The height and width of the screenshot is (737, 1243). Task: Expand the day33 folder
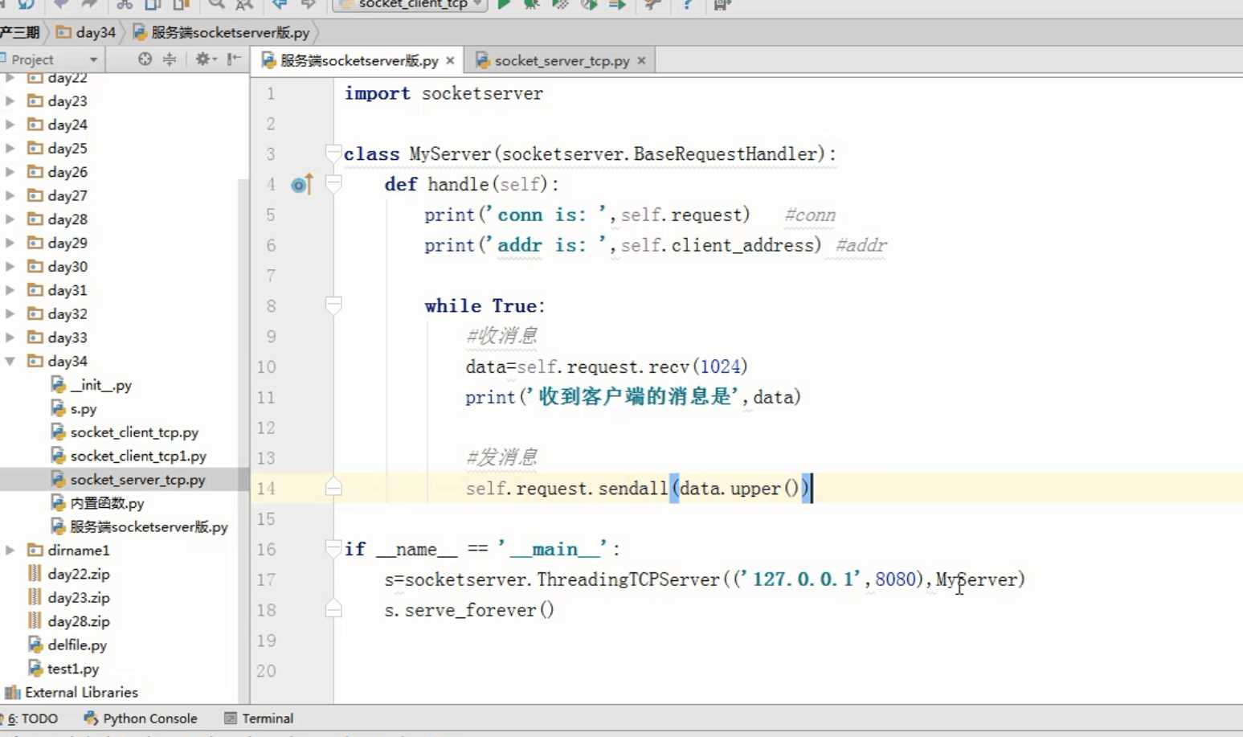coord(10,338)
